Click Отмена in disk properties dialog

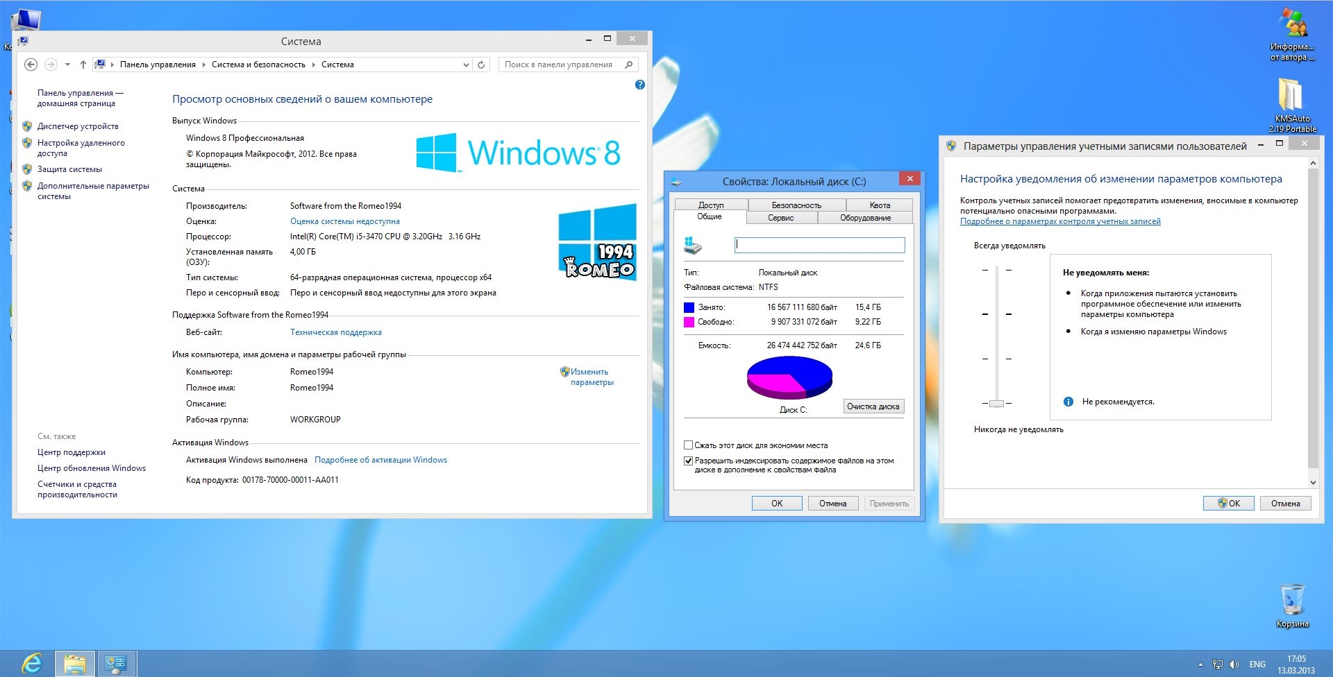coord(833,504)
